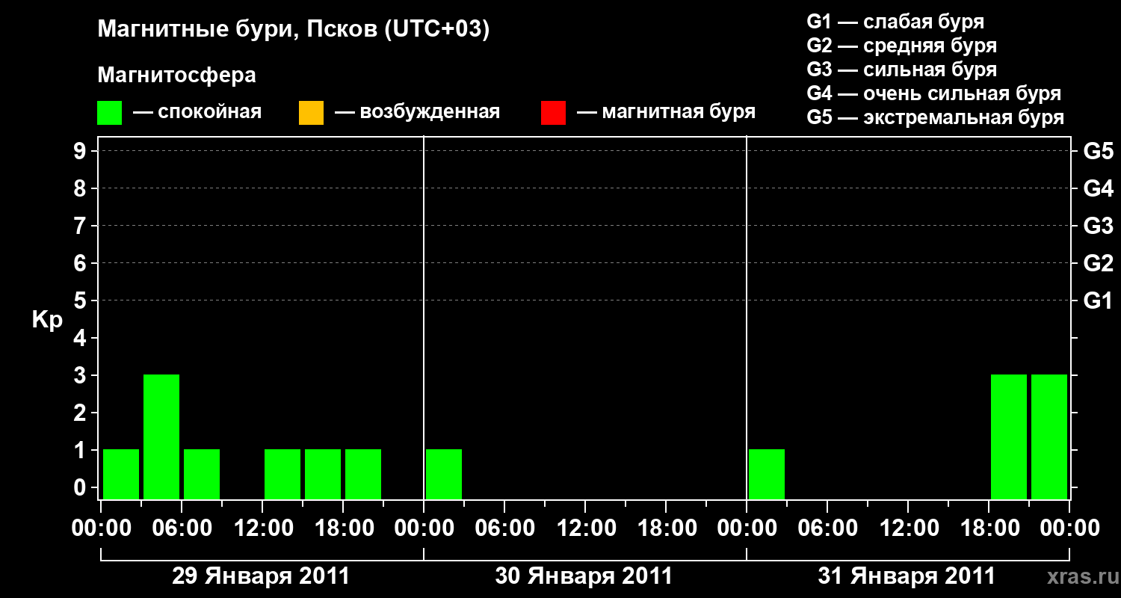Click the 'Магнитосфера' heading
This screenshot has height=598, width=1121.
[176, 75]
